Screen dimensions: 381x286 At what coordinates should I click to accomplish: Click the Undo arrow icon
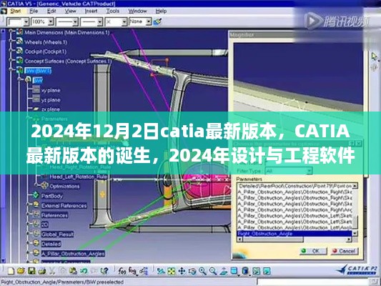(84, 271)
